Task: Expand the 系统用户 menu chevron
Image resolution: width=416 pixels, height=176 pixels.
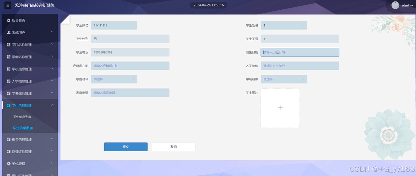Action: [52, 32]
